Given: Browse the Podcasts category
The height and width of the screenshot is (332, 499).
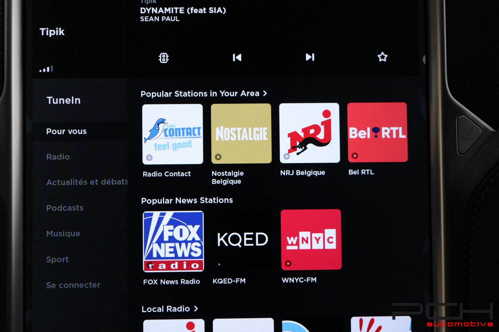Looking at the screenshot, I should tap(65, 208).
